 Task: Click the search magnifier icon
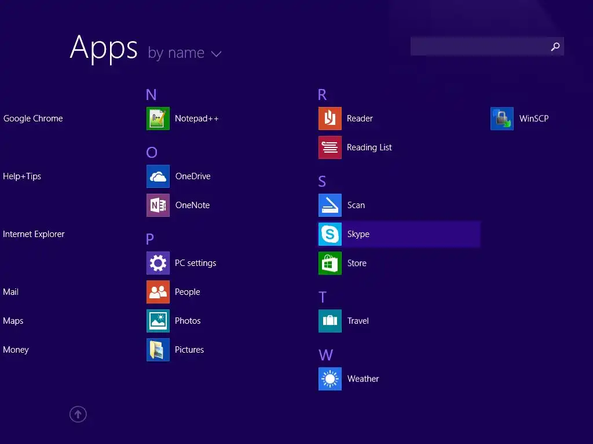coord(555,46)
